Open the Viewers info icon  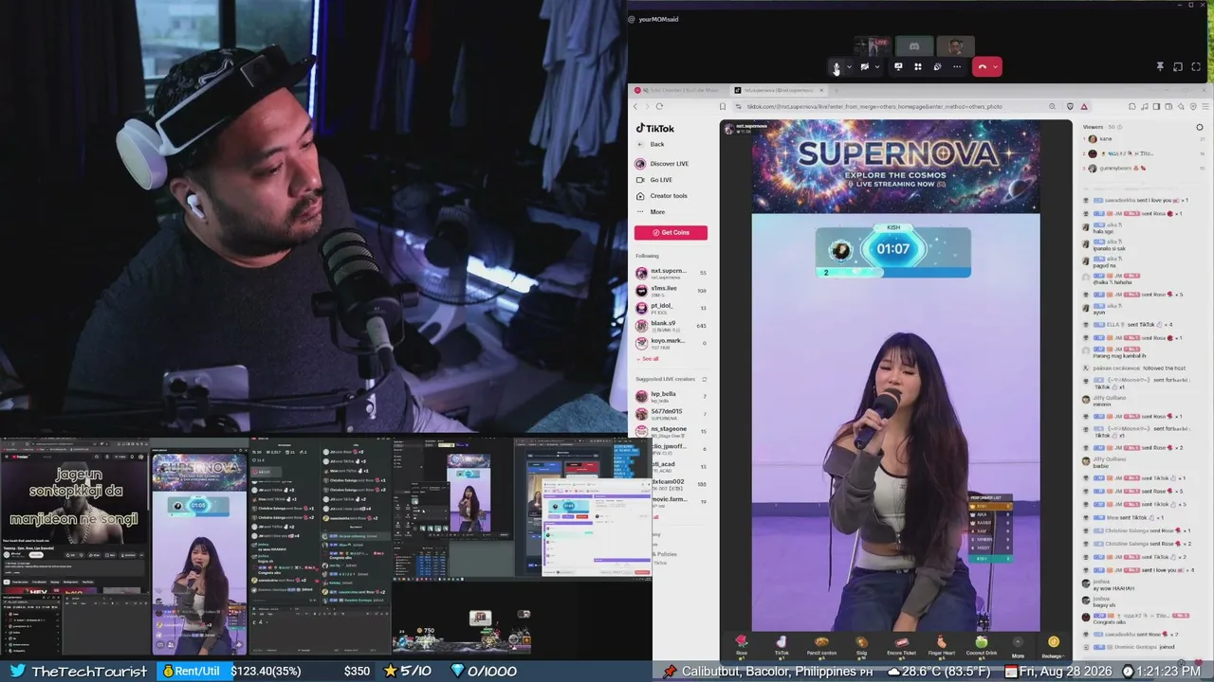tap(1119, 127)
